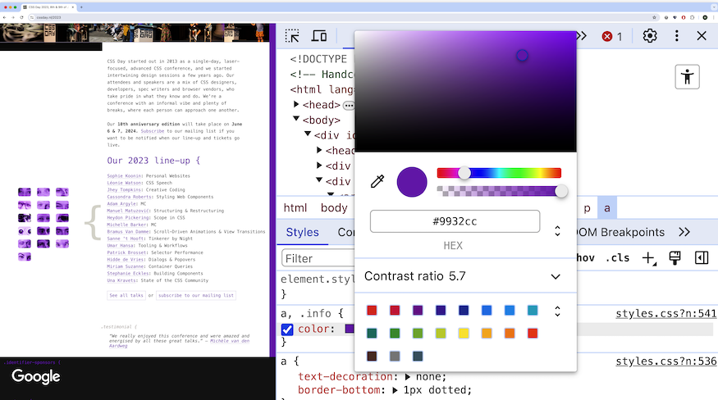Image resolution: width=718 pixels, height=400 pixels.
Task: Expand the Contrast ratio details
Action: tap(556, 277)
